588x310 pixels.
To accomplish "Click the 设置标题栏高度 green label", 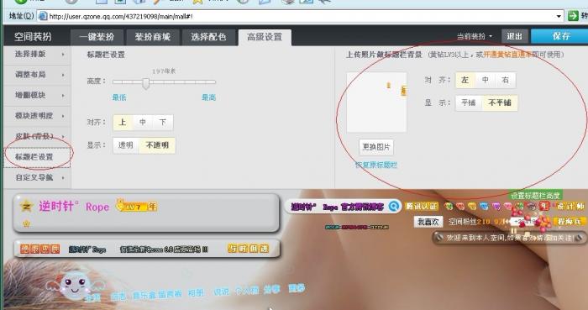I will pyautogui.click(x=535, y=195).
